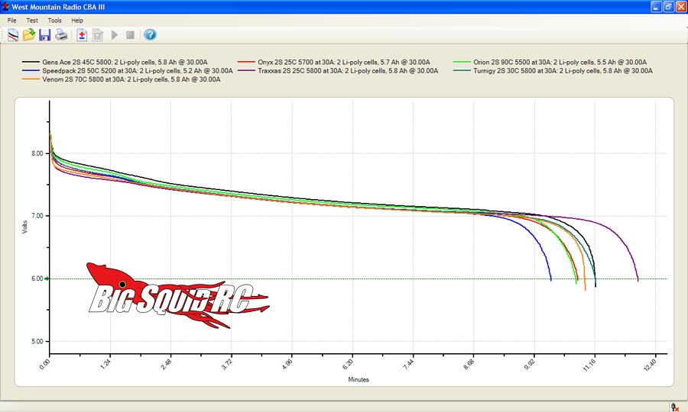
Task: Click the Minutes axis label
Action: point(359,380)
